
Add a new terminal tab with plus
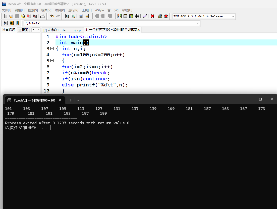tap(71, 100)
